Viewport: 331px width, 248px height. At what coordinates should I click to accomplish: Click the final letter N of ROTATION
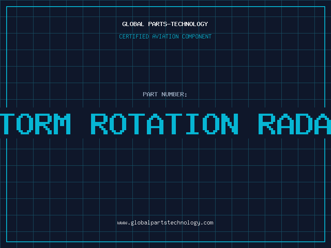(x=230, y=124)
